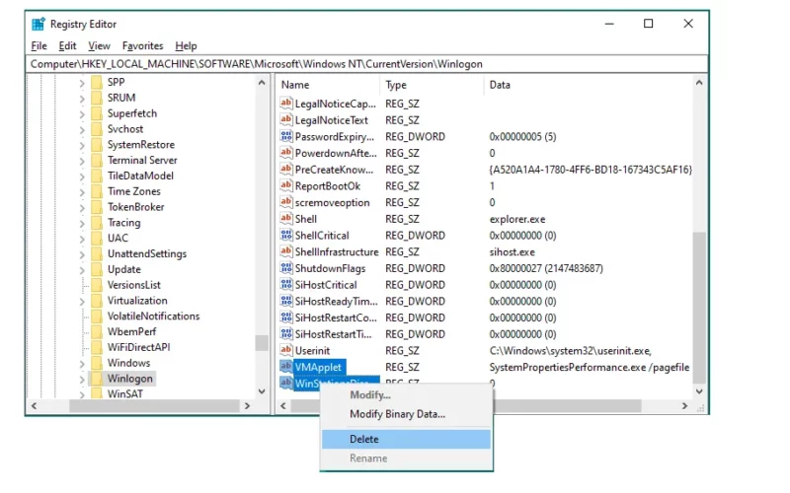Click the values pane vertical scrollbar thumb
This screenshot has width=790, height=493.
point(699,308)
